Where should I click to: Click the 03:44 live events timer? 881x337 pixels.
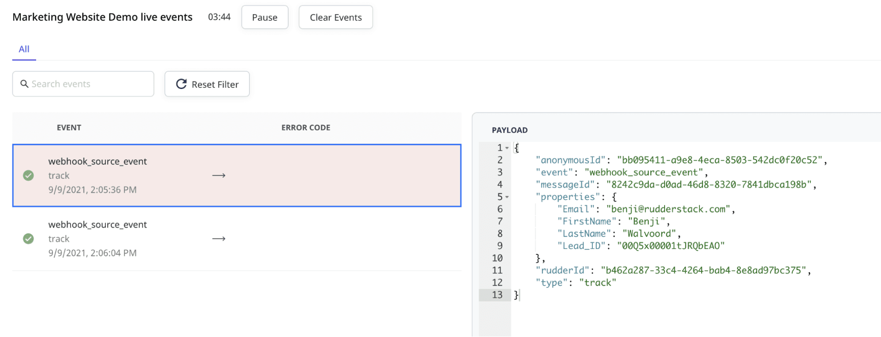point(219,17)
